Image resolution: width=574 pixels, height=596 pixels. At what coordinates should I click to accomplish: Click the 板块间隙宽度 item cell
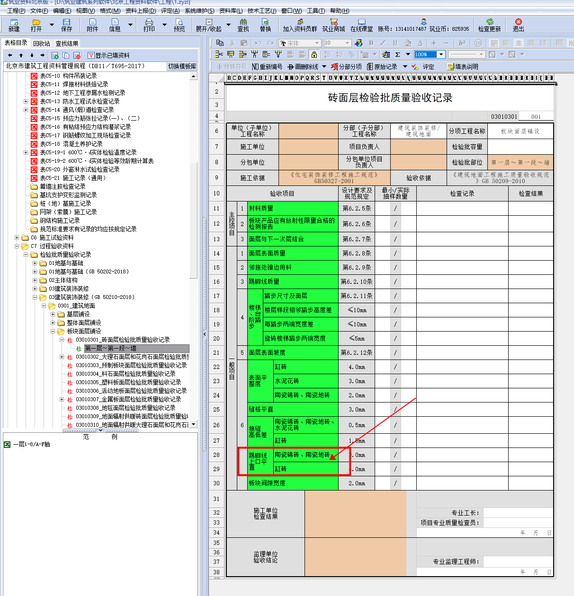tap(293, 483)
